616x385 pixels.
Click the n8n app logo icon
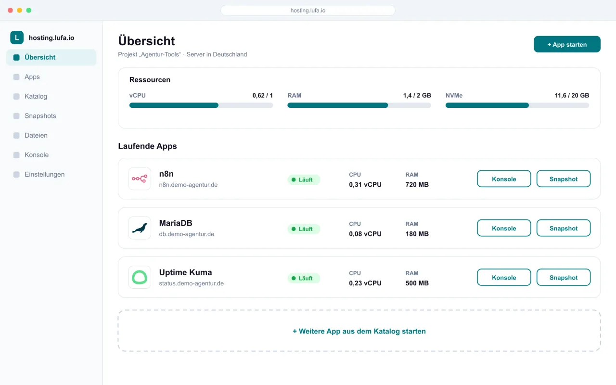pos(140,179)
